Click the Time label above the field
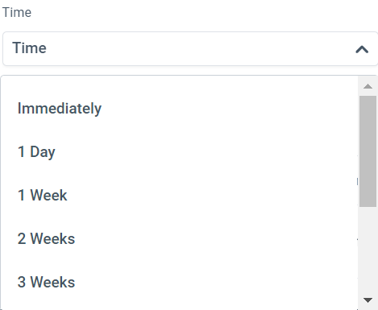Viewport: 378px width, 310px height. (x=17, y=12)
